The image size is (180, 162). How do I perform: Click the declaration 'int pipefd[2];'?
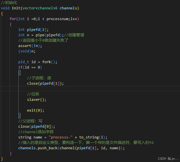tap(33, 30)
